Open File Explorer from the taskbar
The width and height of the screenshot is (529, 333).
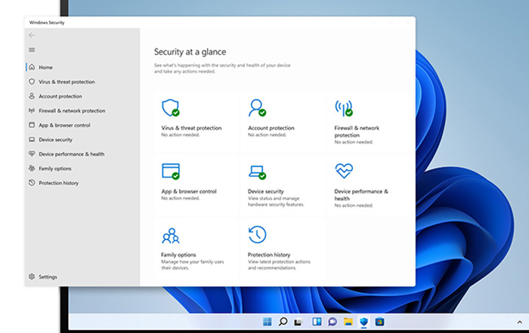(348, 322)
